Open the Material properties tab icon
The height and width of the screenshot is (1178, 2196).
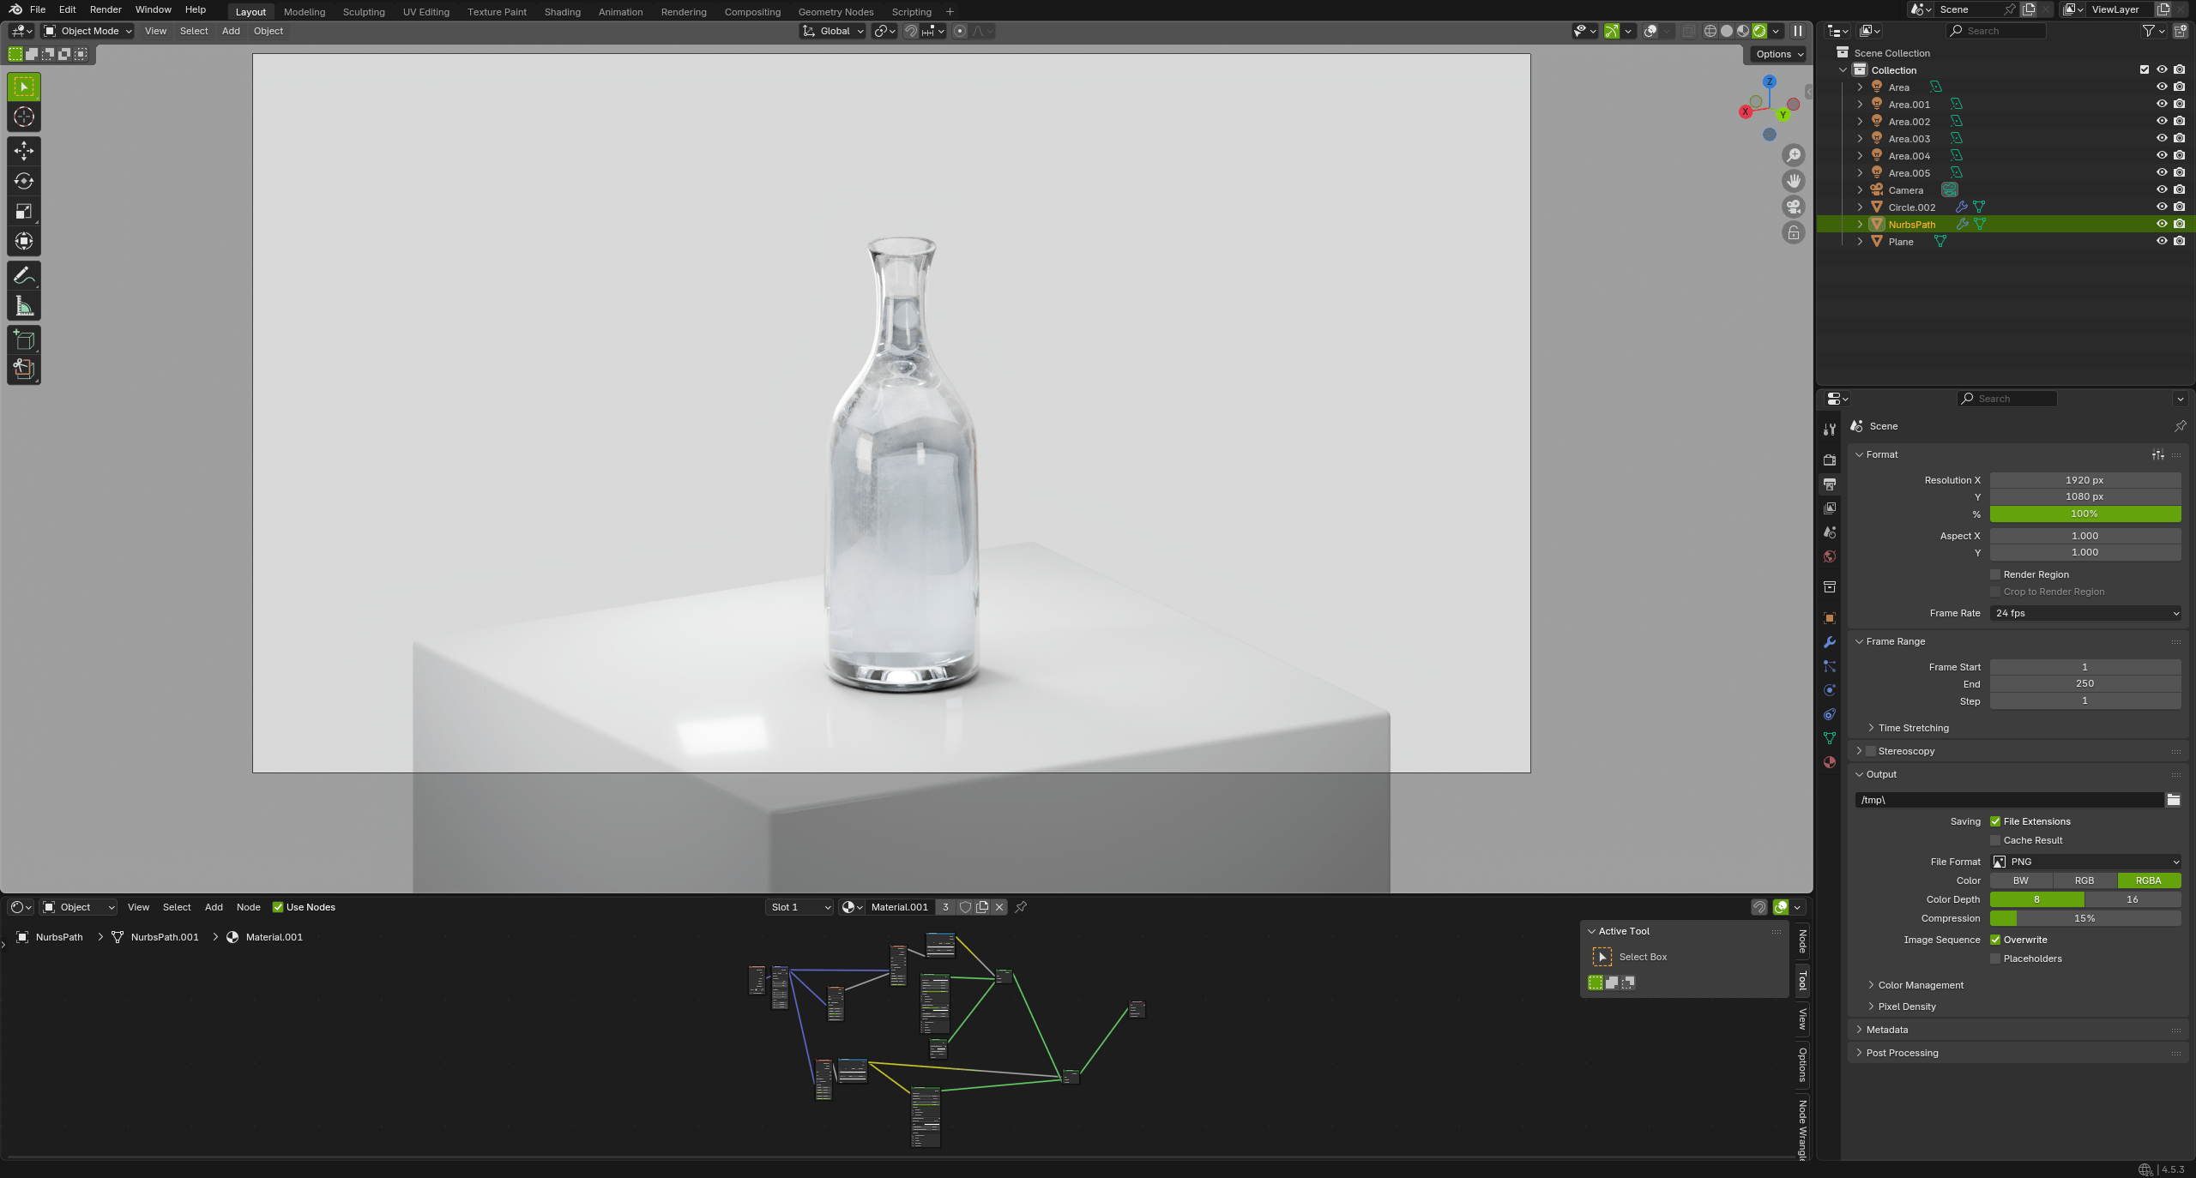click(1830, 762)
